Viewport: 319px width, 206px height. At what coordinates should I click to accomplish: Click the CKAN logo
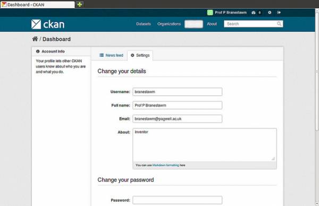tap(48, 24)
